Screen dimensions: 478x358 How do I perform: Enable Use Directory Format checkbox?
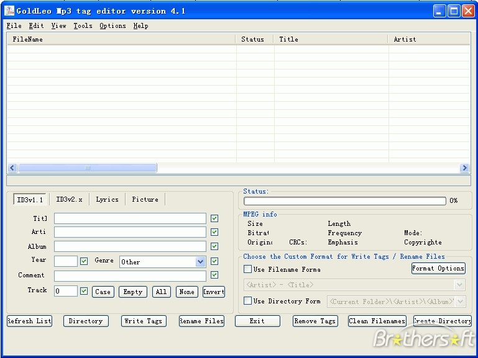pyautogui.click(x=247, y=301)
